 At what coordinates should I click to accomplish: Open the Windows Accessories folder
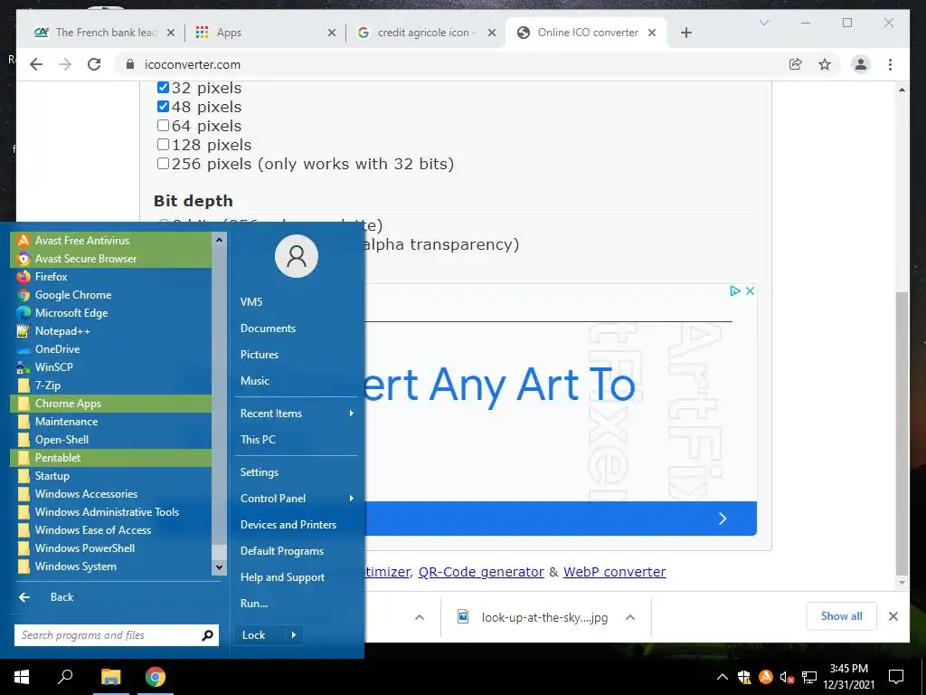[110, 494]
